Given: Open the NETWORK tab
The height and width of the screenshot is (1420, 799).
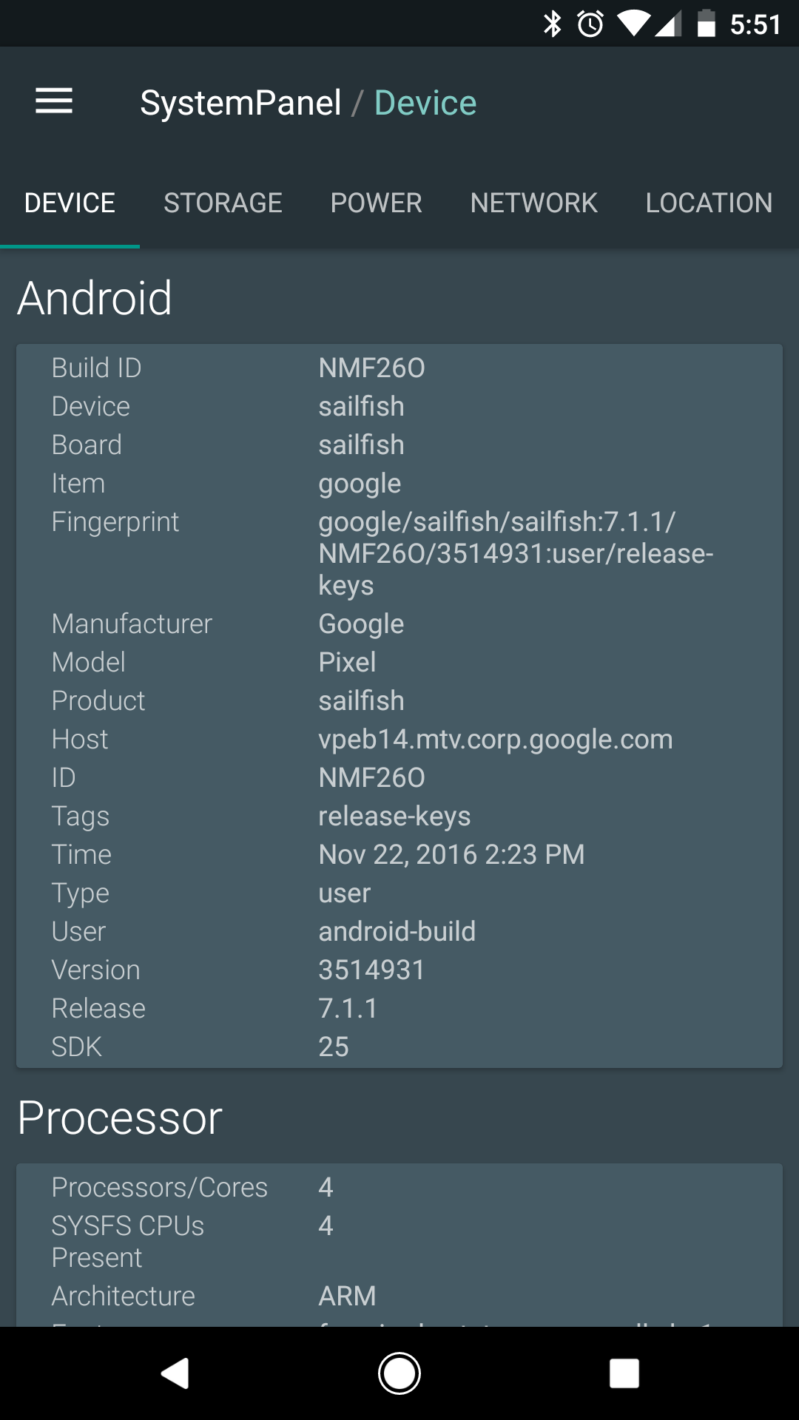Looking at the screenshot, I should tap(533, 203).
